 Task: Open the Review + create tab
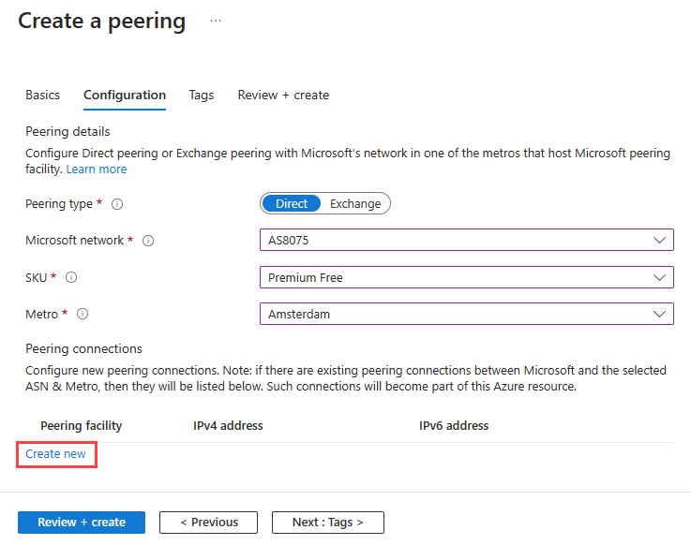(283, 96)
